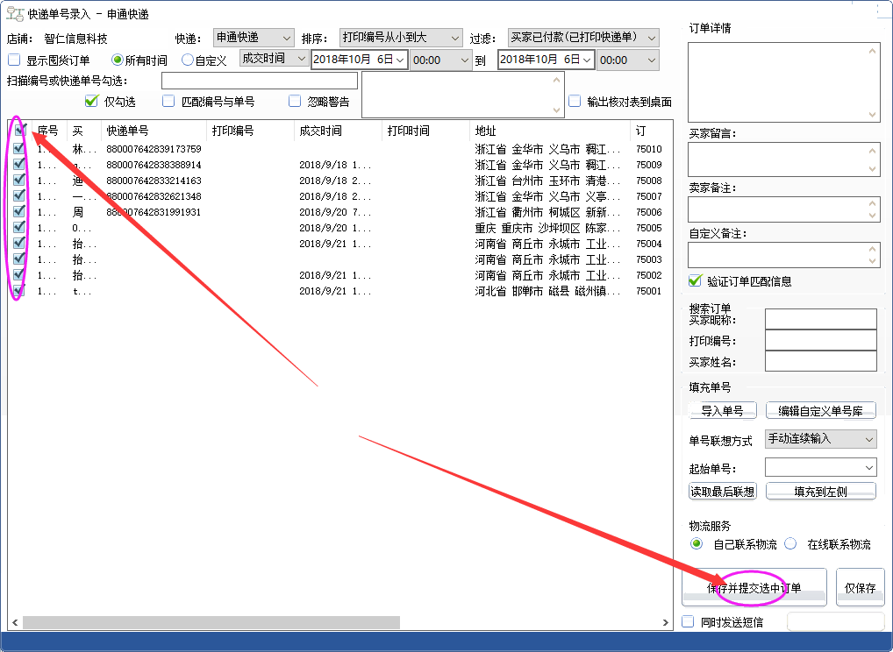Click the 成交时间 column header
This screenshot has height=652, width=893.
pyautogui.click(x=320, y=131)
